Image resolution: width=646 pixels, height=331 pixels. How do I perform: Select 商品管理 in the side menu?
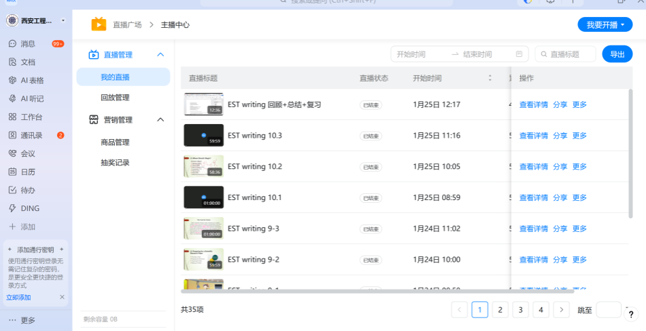pyautogui.click(x=115, y=142)
